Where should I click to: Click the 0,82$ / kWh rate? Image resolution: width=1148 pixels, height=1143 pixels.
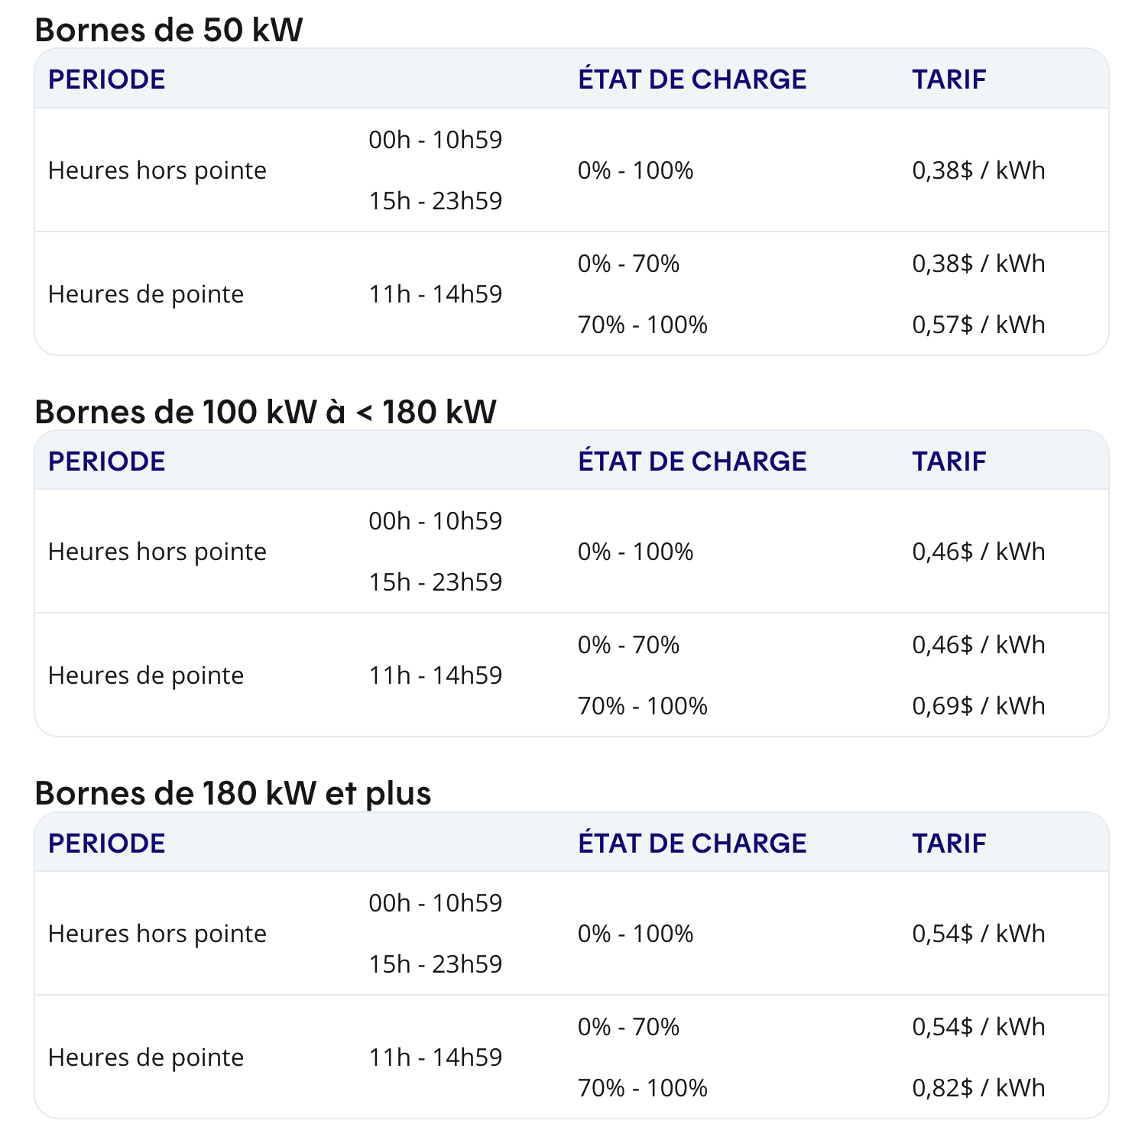[x=978, y=1088]
